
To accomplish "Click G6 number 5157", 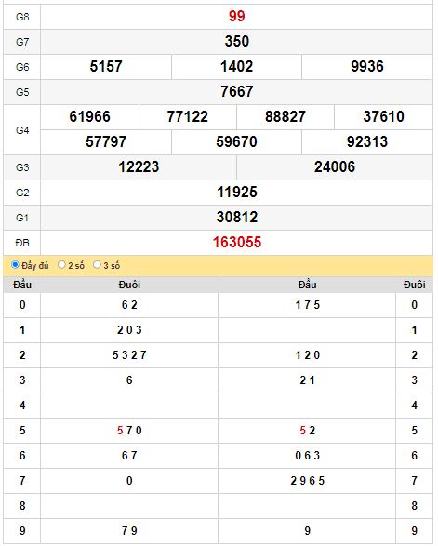I will 106,67.
